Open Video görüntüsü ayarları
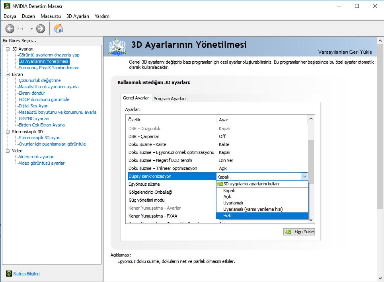384x282 pixels. pyautogui.click(x=42, y=163)
